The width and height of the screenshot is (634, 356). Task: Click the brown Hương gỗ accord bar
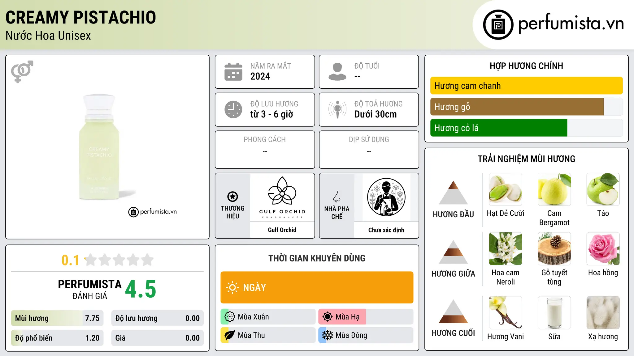(526, 107)
